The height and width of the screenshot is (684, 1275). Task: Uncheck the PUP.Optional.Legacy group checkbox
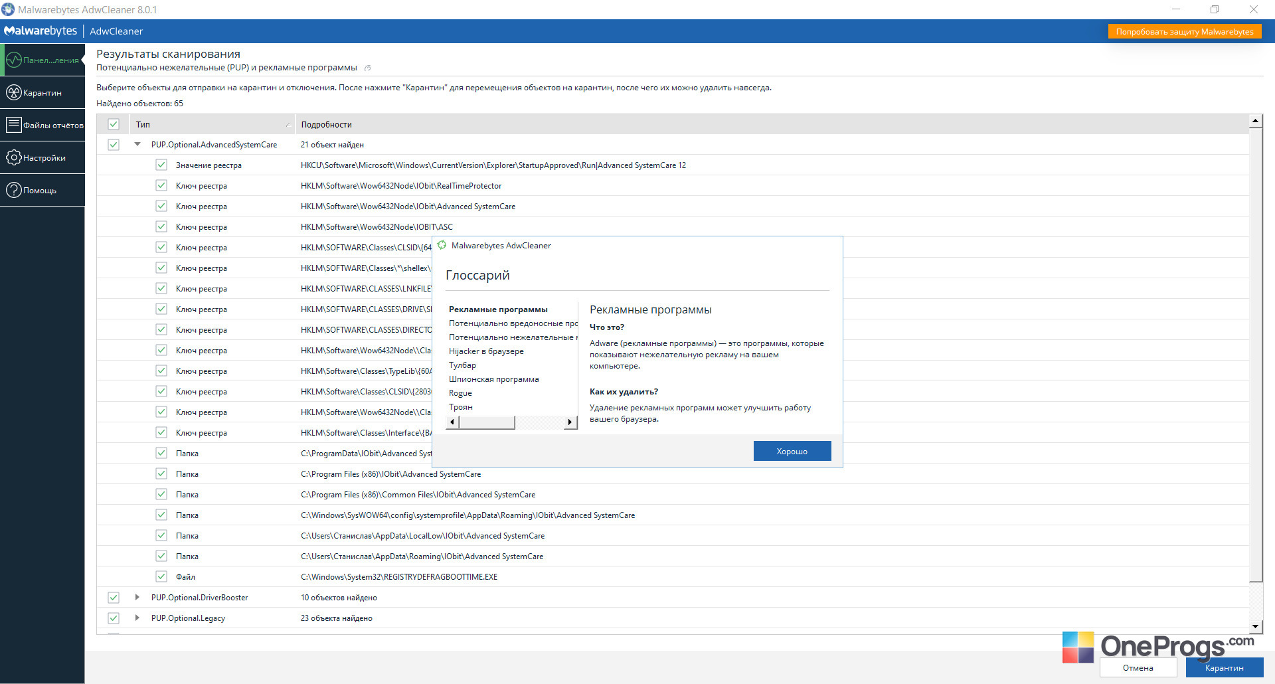click(114, 618)
